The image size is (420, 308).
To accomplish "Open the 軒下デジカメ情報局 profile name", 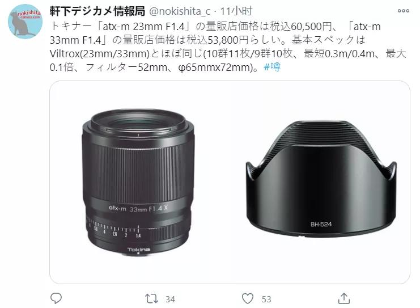I will click(x=97, y=11).
